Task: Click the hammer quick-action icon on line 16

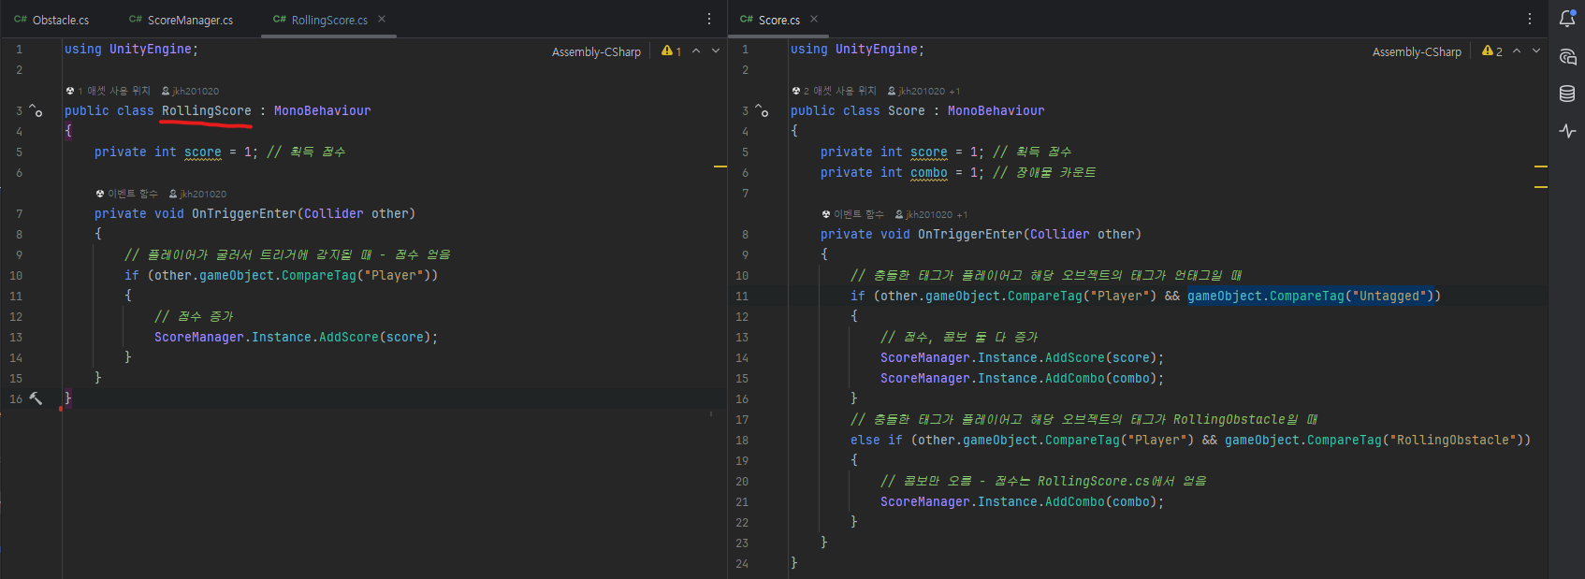Action: coord(36,398)
